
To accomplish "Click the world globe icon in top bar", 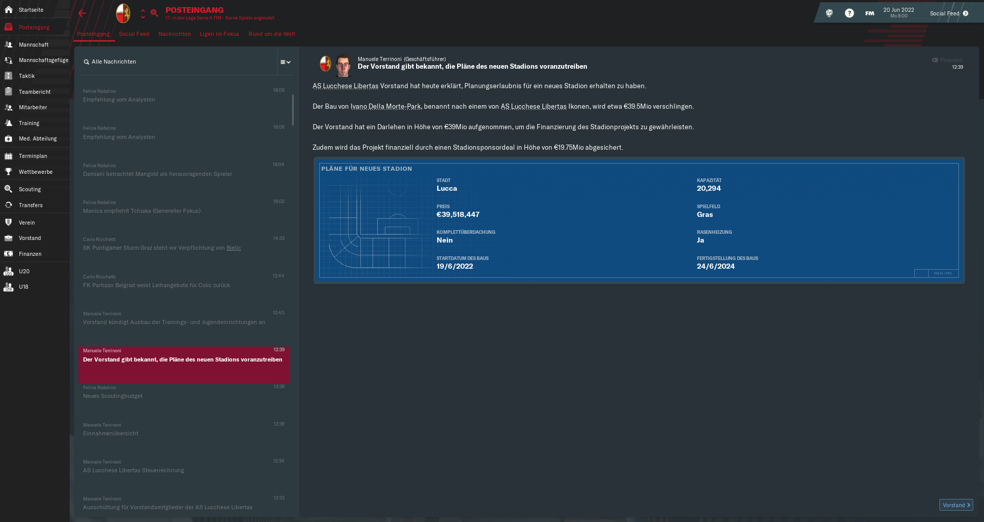I will 829,13.
